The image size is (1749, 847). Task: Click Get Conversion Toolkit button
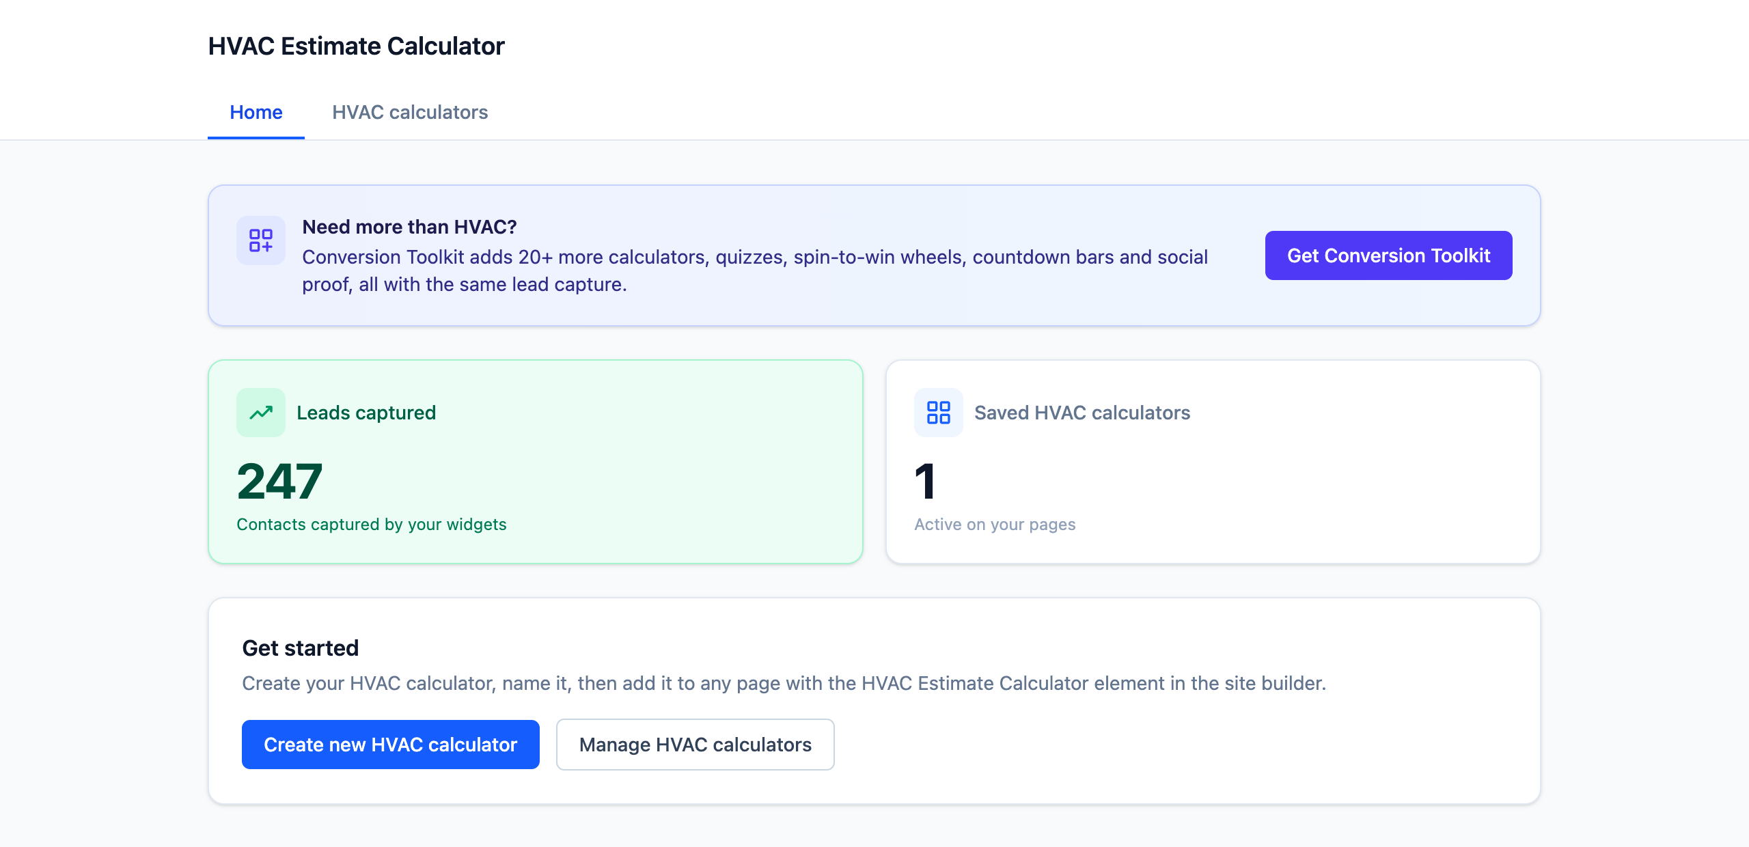point(1388,255)
